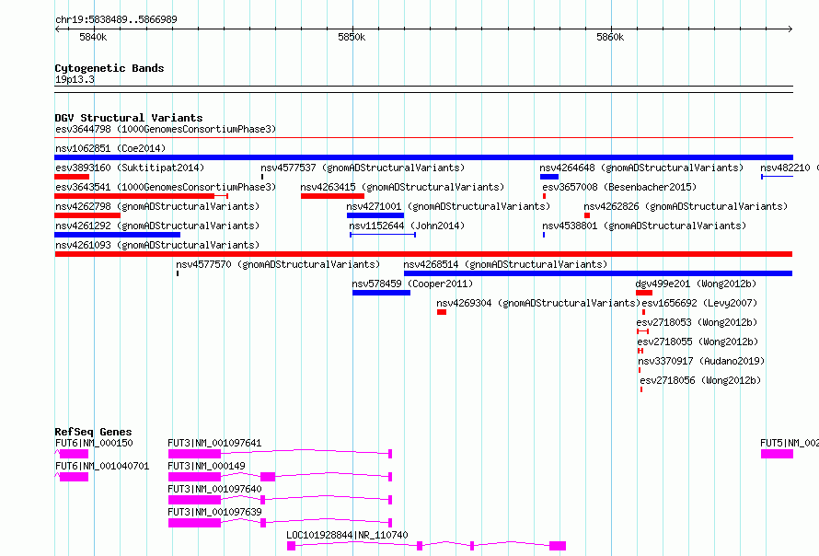Image resolution: width=819 pixels, height=556 pixels.
Task: Click the esv3643541 red variant bar
Action: 141,196
